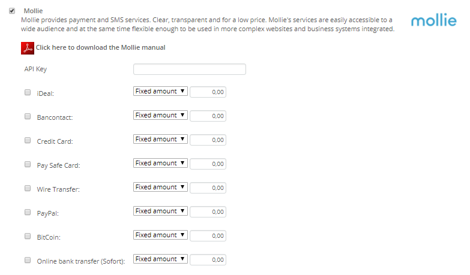Enable the iDeal payment method checkbox
Image resolution: width=470 pixels, height=275 pixels.
[28, 92]
